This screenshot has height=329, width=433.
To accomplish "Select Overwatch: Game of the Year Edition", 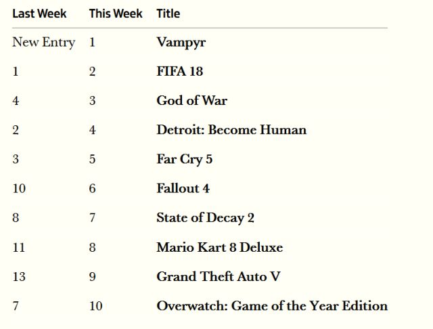I will pyautogui.click(x=271, y=306).
